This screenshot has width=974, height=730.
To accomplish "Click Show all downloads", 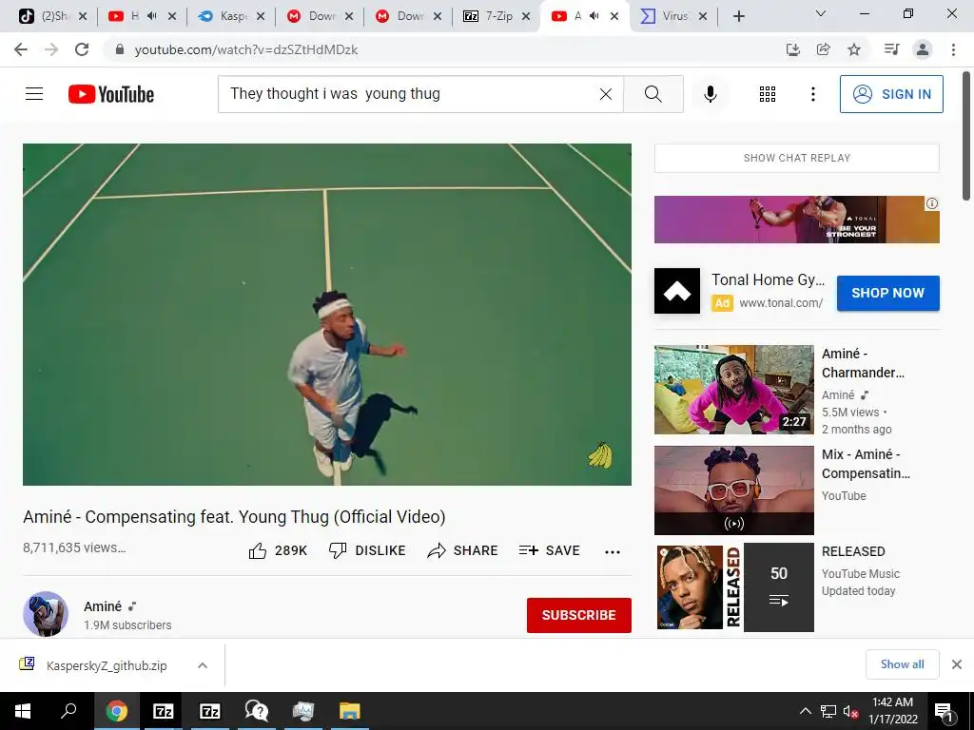I will pyautogui.click(x=902, y=664).
